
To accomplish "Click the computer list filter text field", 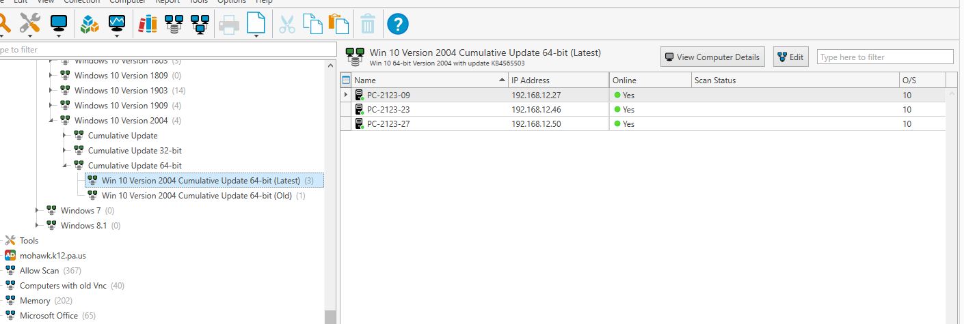I will pos(884,57).
